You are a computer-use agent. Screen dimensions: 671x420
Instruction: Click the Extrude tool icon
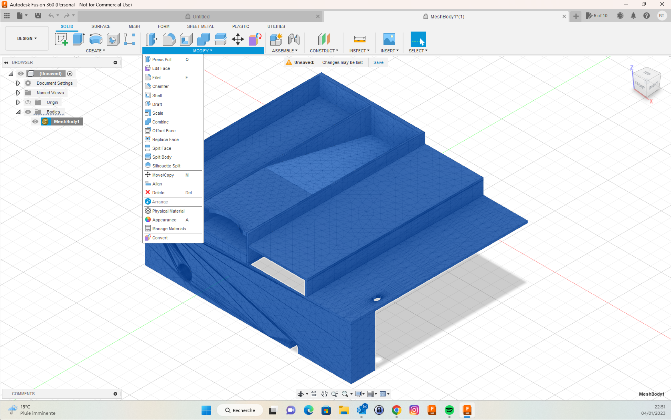tap(78, 39)
